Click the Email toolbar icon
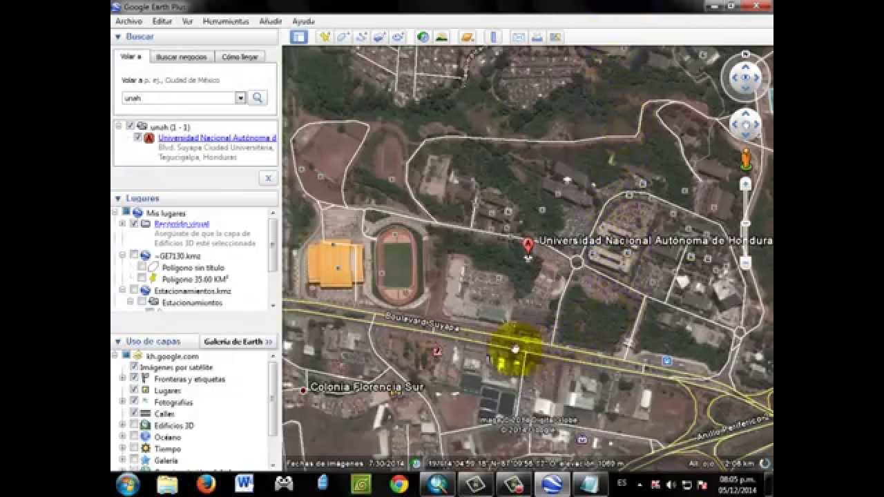 518,37
